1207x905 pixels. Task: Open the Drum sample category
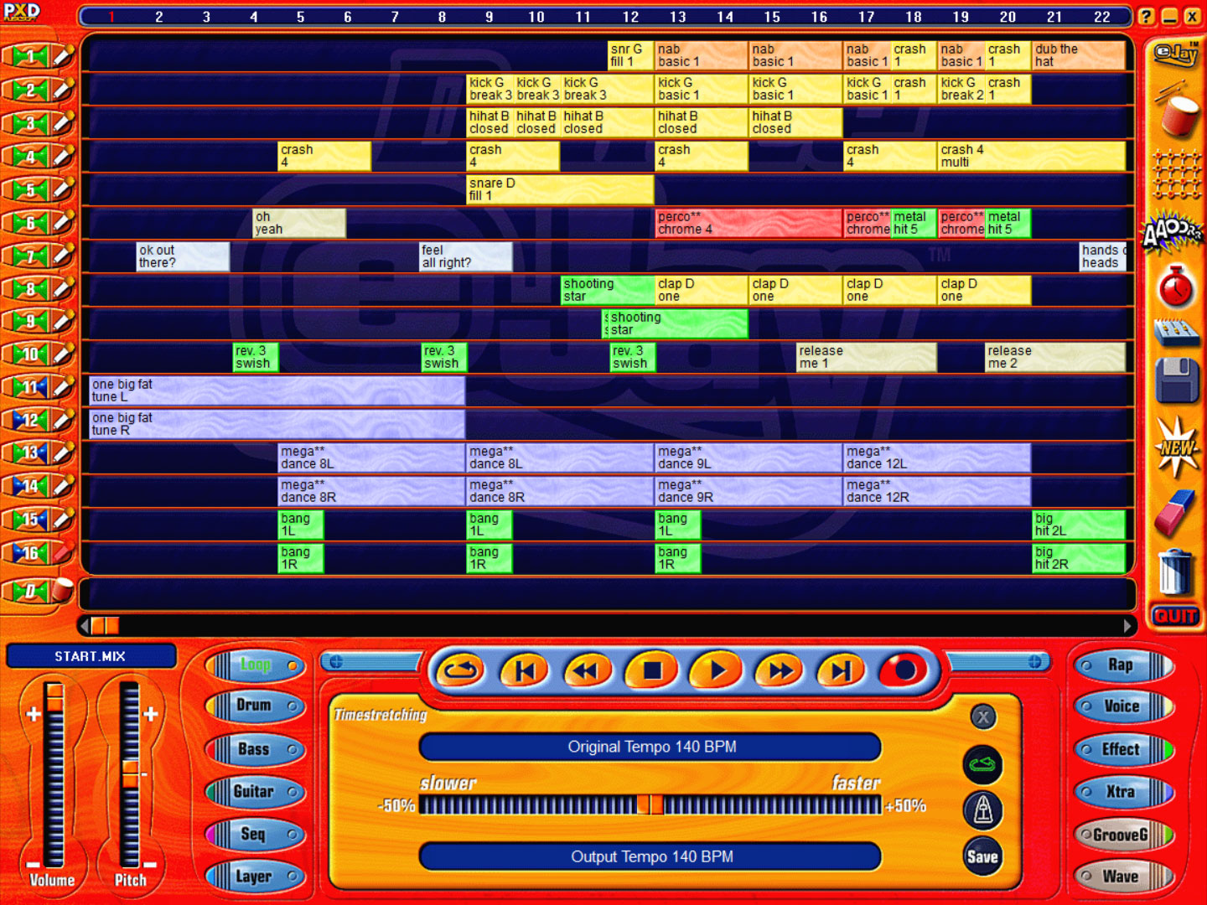[x=255, y=706]
